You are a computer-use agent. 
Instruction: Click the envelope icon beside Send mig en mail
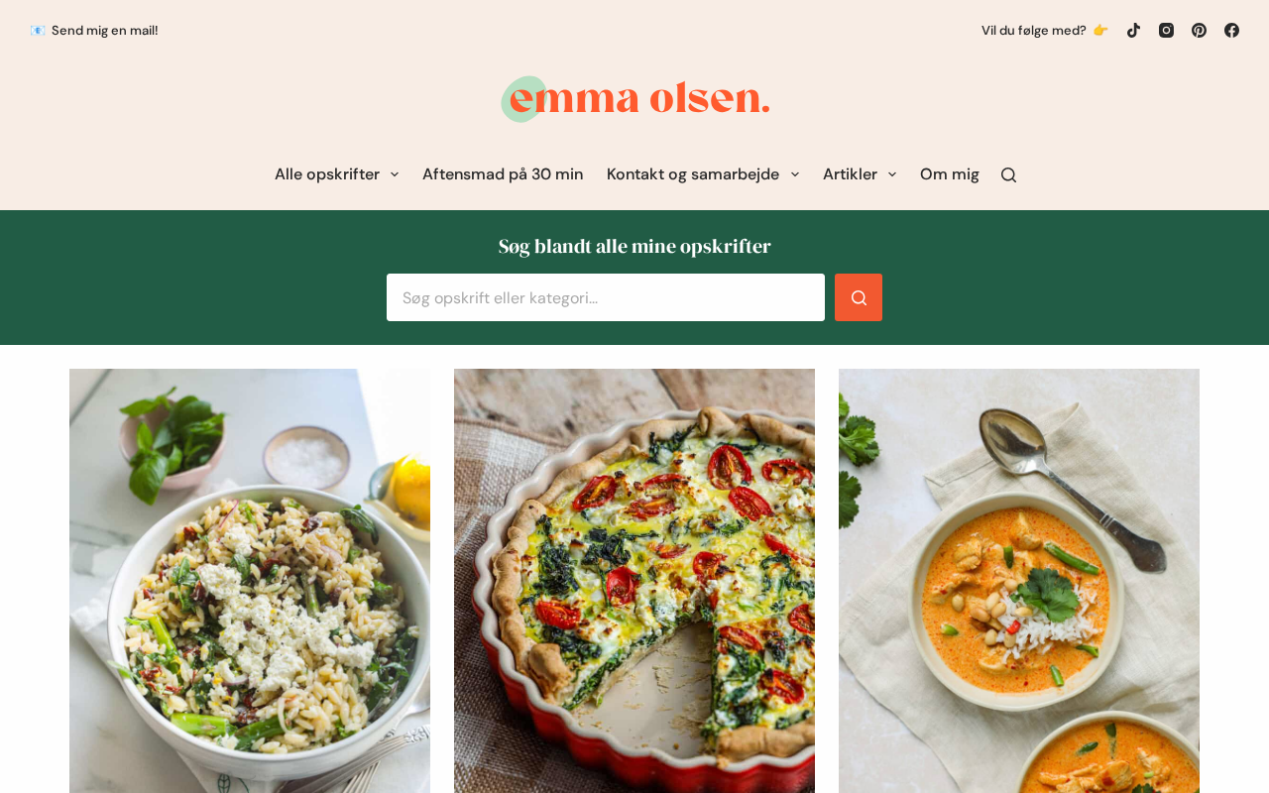click(x=38, y=30)
